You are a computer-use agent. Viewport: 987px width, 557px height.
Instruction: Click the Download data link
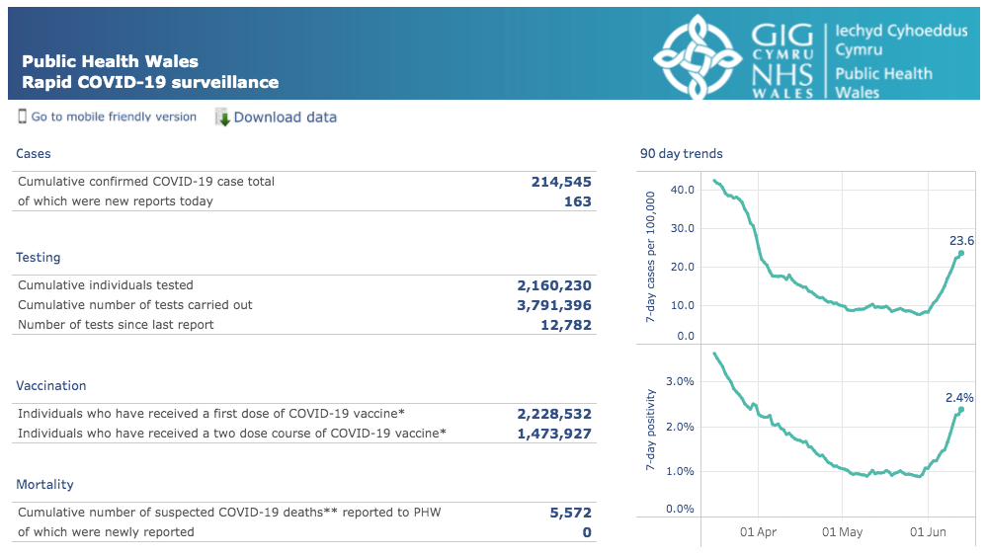pyautogui.click(x=286, y=118)
